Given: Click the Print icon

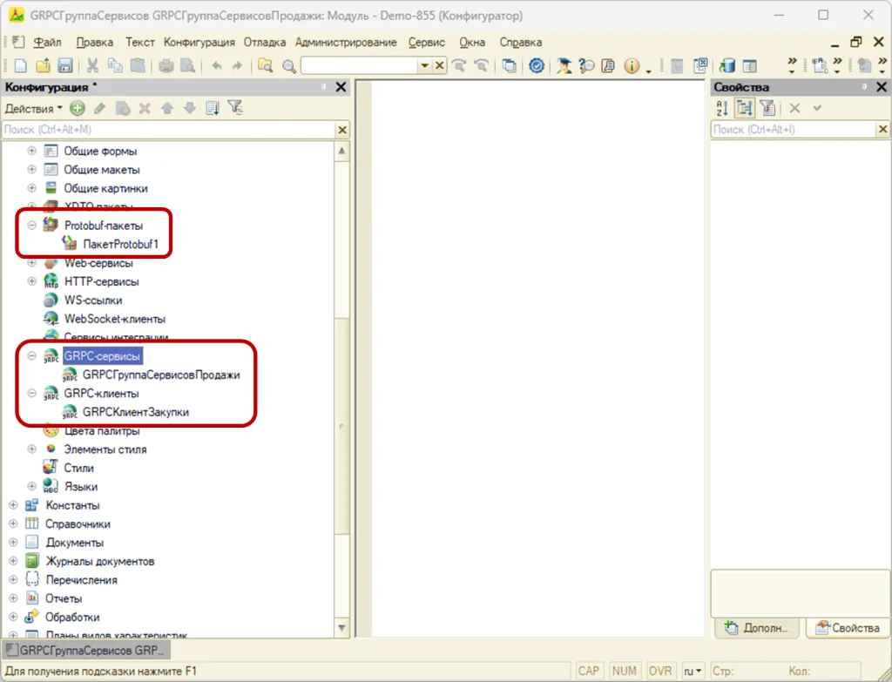Looking at the screenshot, I should (x=166, y=66).
